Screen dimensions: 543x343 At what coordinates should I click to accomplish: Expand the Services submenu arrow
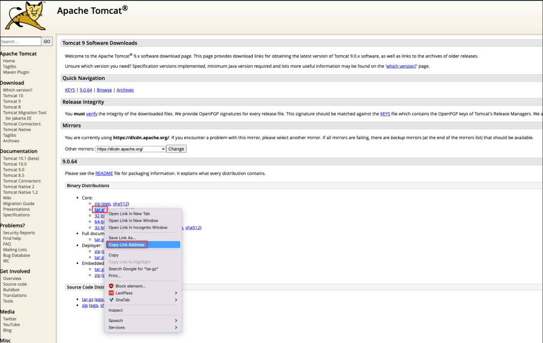point(176,327)
